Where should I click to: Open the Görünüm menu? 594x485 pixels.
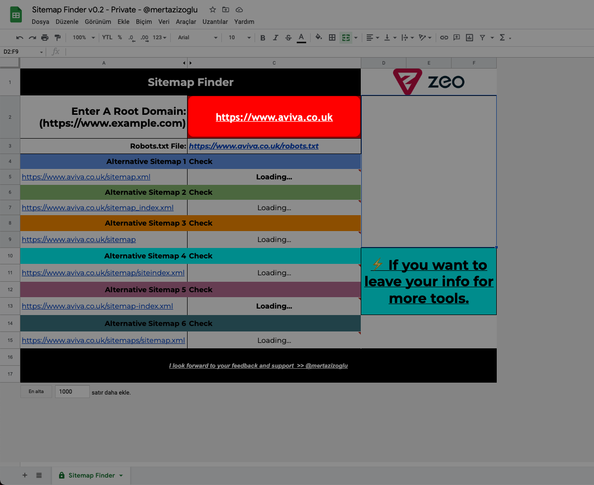point(98,21)
